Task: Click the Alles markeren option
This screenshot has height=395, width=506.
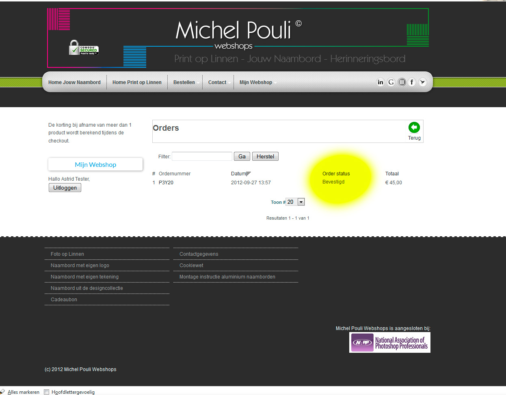Action: pos(24,392)
